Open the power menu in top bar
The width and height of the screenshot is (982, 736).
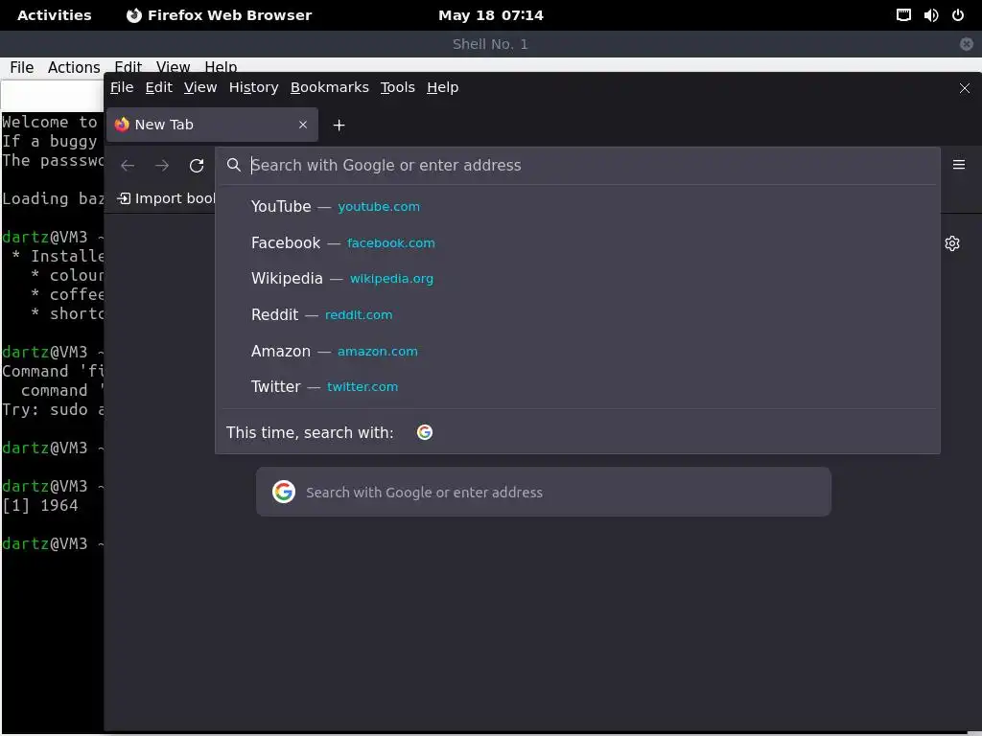pos(958,15)
